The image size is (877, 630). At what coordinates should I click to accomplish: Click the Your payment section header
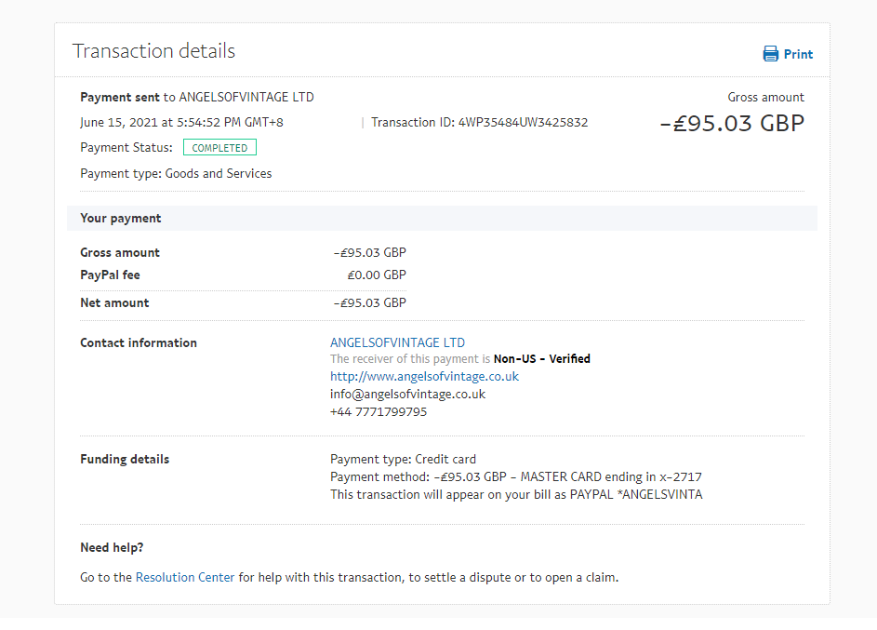coord(121,218)
